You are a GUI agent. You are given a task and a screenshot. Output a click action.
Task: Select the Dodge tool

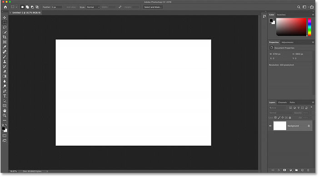click(x=5, y=86)
